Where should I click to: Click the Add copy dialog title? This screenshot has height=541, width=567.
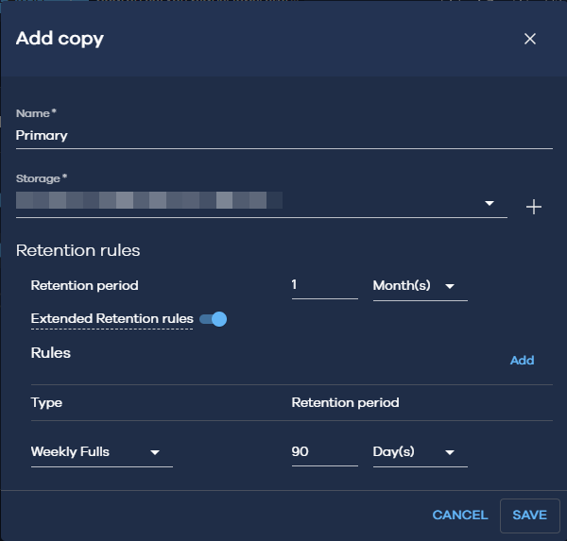pos(60,39)
